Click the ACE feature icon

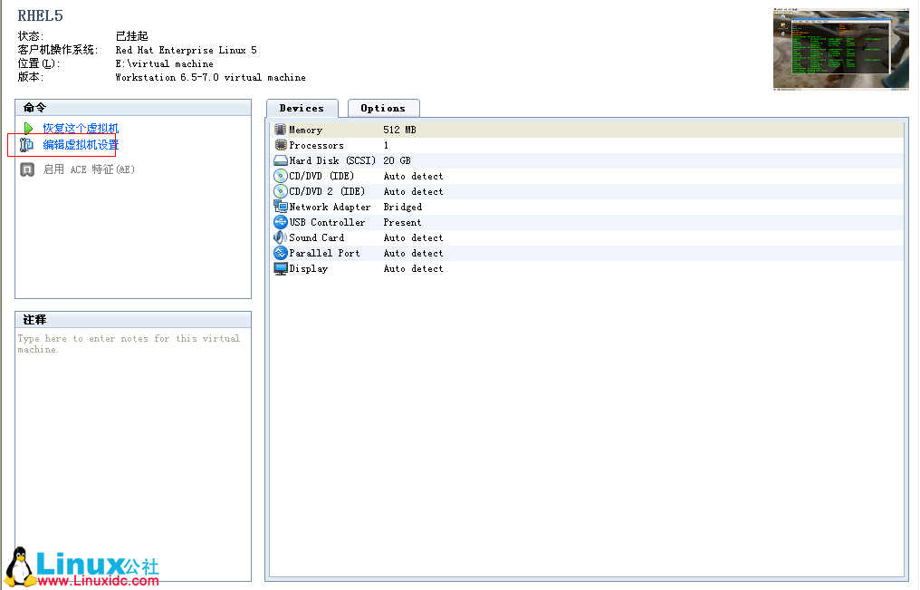click(x=27, y=169)
